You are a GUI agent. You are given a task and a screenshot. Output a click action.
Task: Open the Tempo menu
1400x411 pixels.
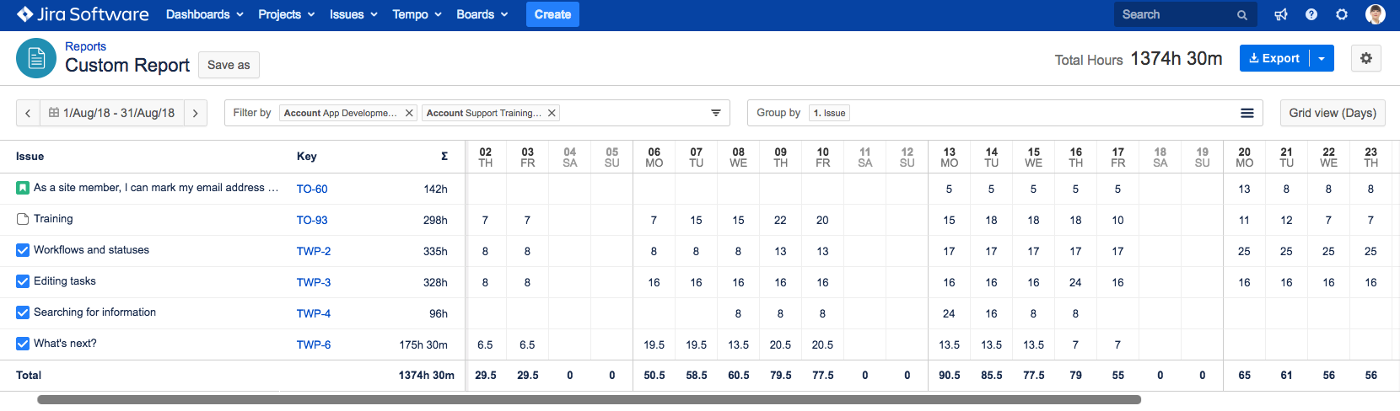click(x=417, y=14)
